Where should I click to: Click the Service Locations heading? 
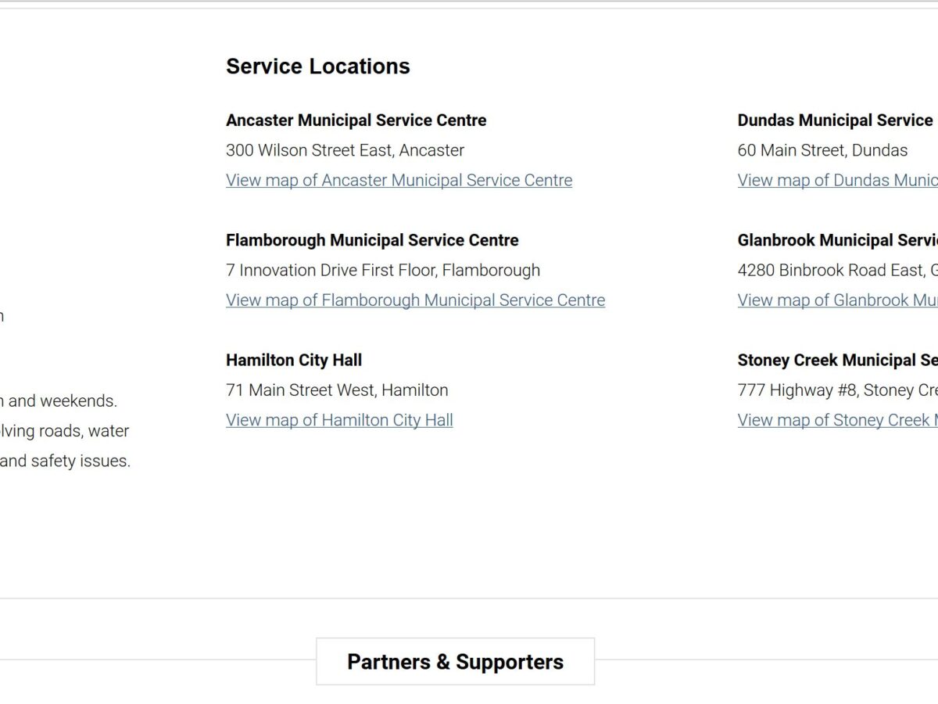317,66
